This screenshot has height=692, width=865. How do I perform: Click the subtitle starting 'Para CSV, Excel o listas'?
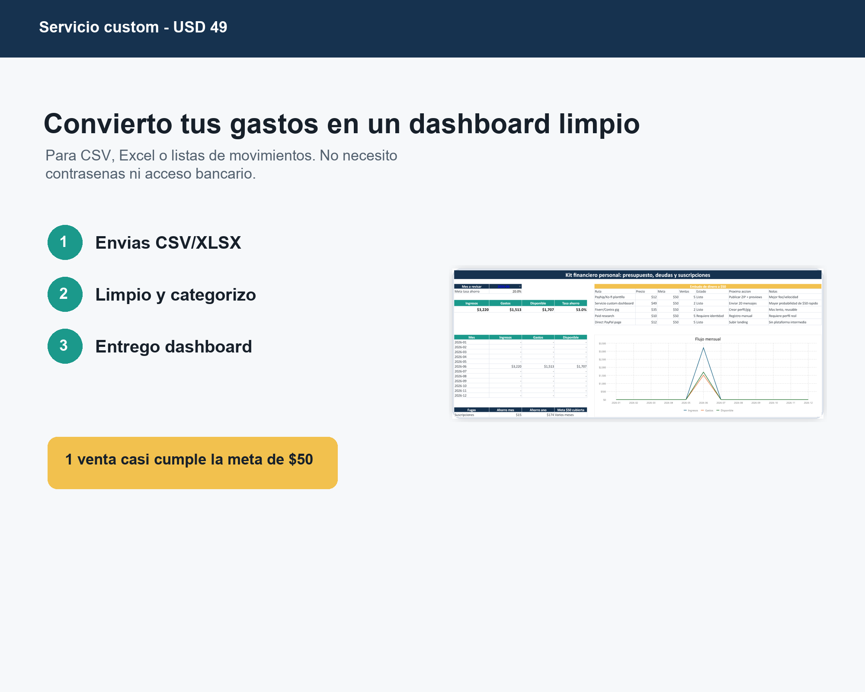pyautogui.click(x=221, y=164)
